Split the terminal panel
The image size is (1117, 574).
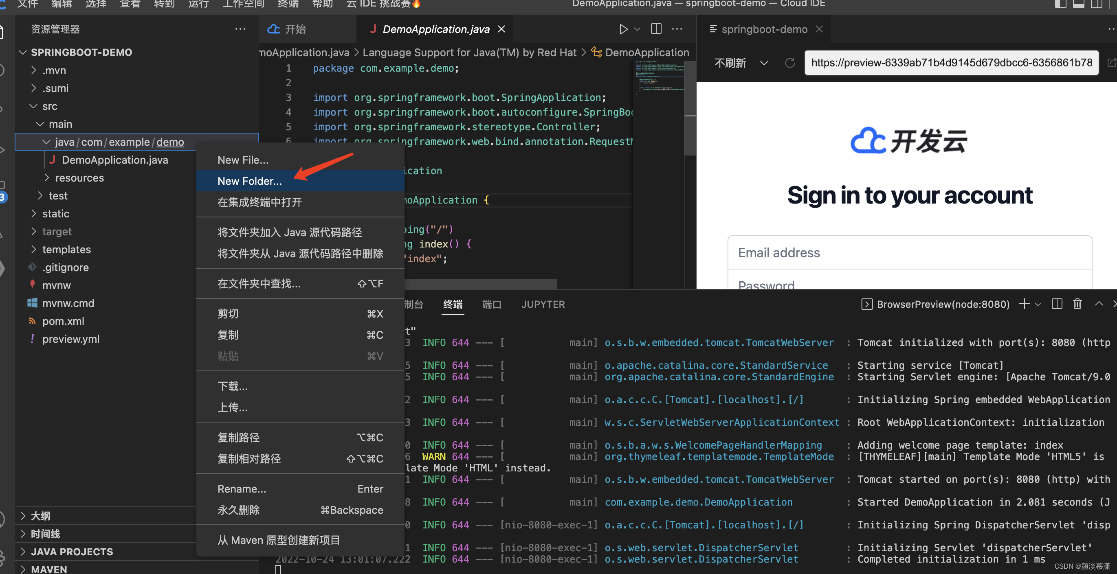pos(1057,304)
